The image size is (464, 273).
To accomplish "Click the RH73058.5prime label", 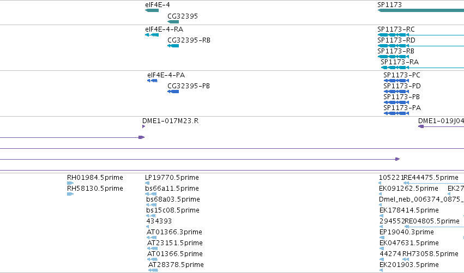I will [x=431, y=254].
